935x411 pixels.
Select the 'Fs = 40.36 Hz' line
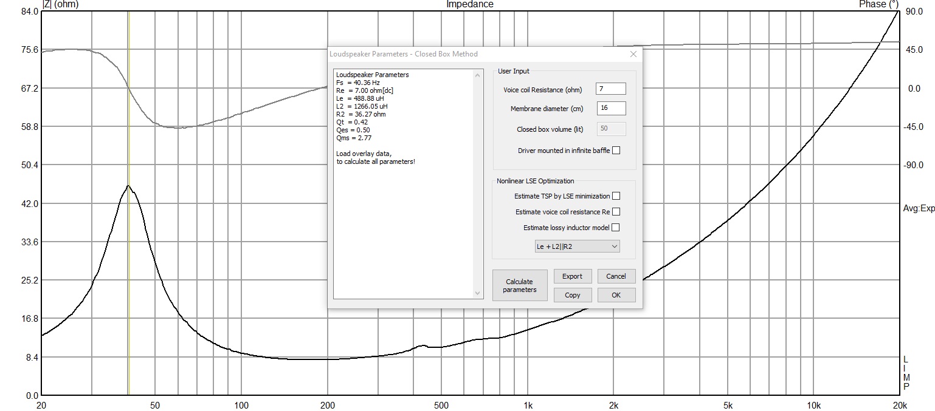[357, 83]
